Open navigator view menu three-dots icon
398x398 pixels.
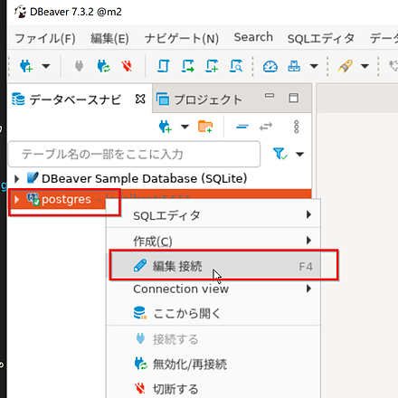coord(297,127)
